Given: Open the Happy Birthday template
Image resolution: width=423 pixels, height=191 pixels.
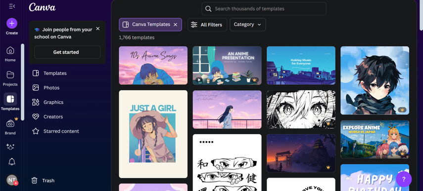Looking at the screenshot, I should coord(375,178).
